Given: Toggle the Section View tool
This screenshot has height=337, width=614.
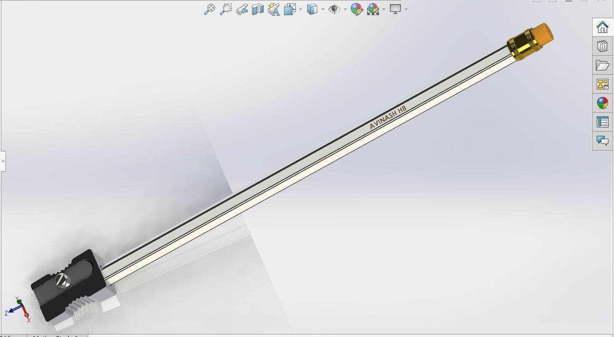Looking at the screenshot, I should tap(257, 9).
